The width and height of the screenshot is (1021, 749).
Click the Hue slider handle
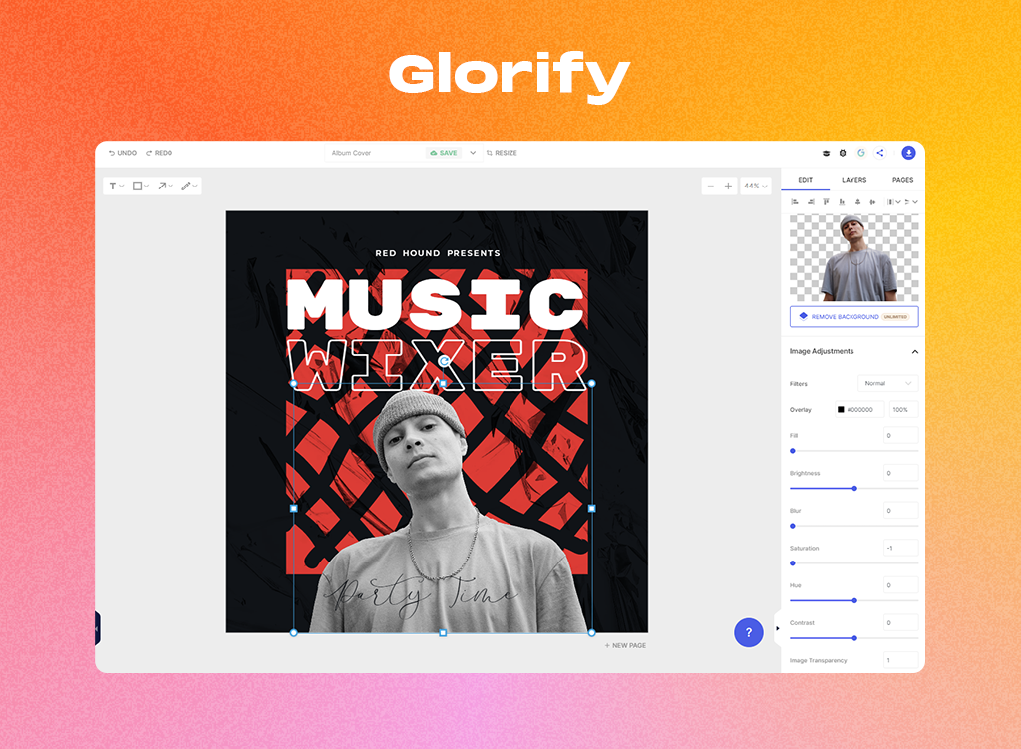point(854,600)
